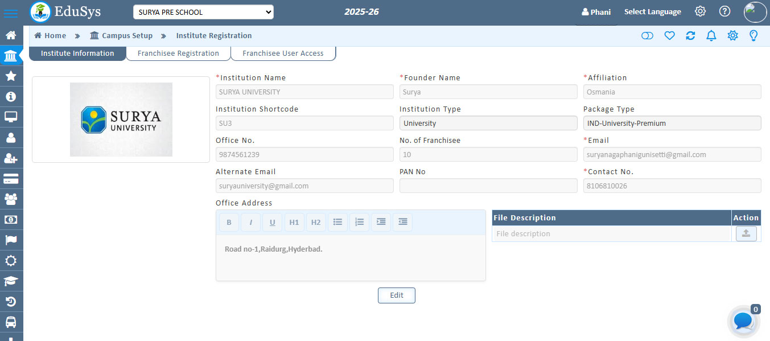Image resolution: width=770 pixels, height=341 pixels.
Task: Switch to Franchisee User Access tab
Action: [x=283, y=54]
